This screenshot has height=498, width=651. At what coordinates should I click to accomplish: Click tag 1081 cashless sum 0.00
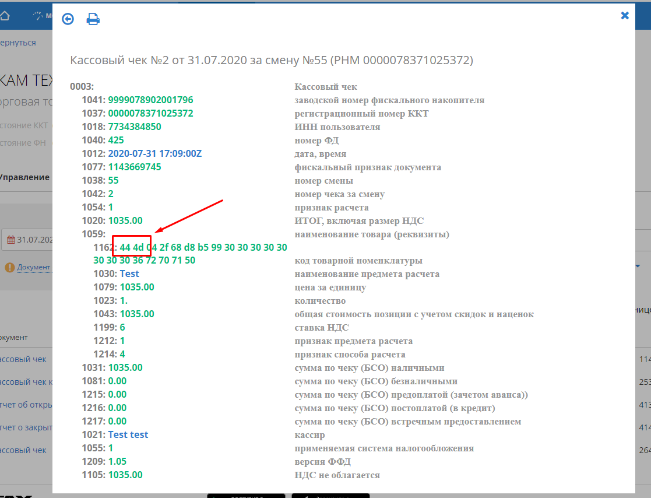click(x=118, y=381)
